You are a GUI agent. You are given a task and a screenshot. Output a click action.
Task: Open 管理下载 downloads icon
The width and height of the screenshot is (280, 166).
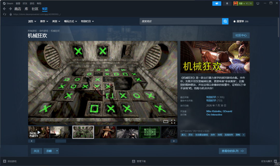pyautogui.click(x=134, y=161)
